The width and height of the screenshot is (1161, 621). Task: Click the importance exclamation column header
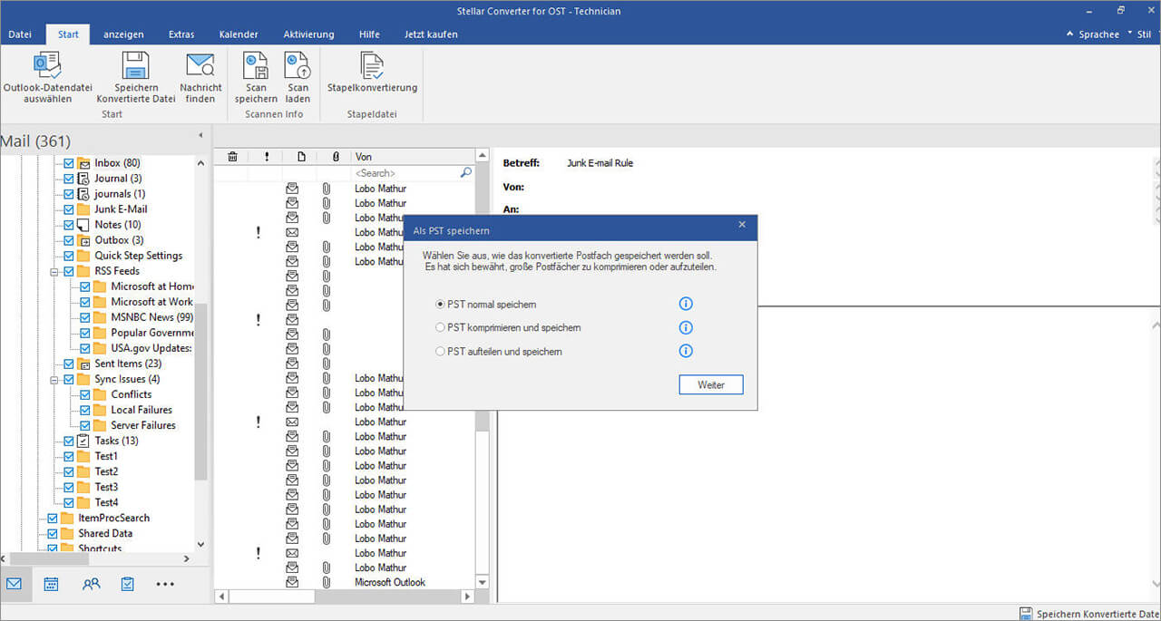tap(267, 157)
